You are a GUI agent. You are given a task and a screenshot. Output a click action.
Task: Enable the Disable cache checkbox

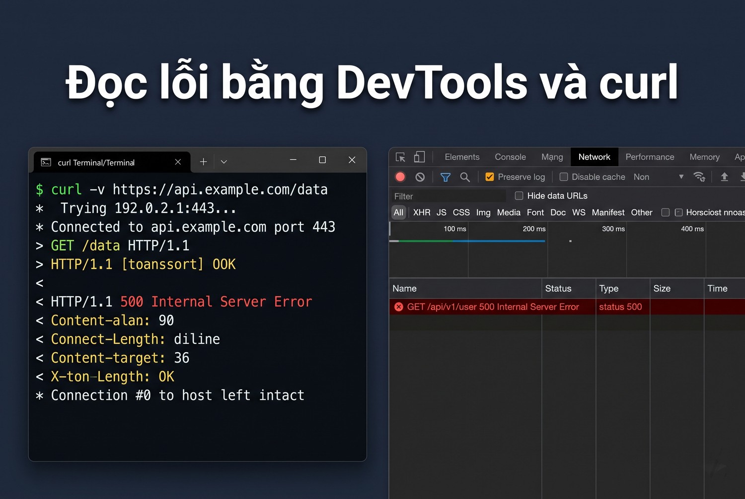click(x=564, y=177)
